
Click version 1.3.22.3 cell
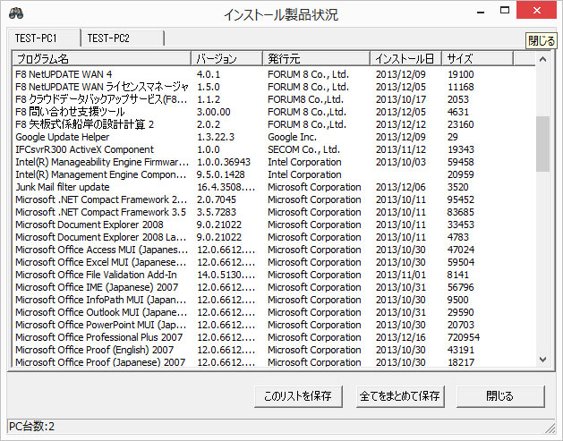click(x=216, y=137)
